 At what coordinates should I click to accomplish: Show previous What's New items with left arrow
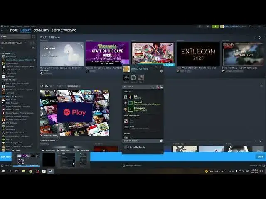click(254, 38)
